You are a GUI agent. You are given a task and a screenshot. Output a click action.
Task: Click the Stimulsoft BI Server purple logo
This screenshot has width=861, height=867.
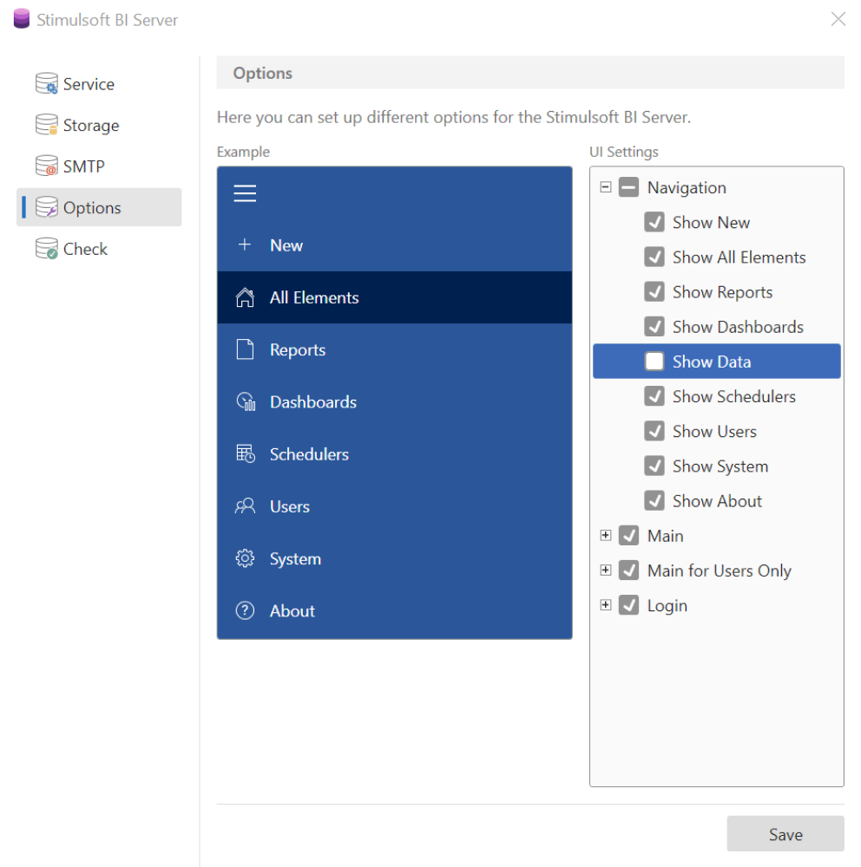(x=22, y=18)
